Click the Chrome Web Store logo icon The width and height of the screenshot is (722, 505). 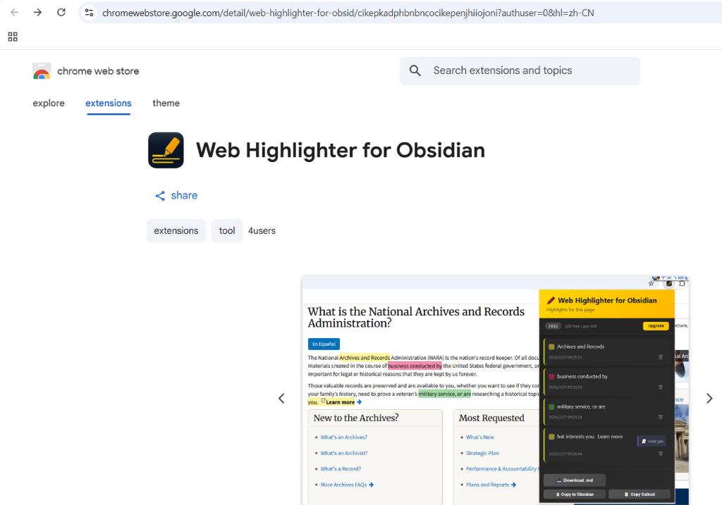pyautogui.click(x=42, y=71)
